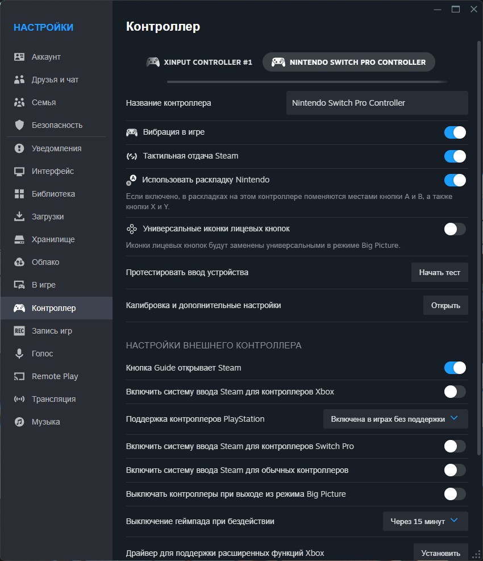
Task: Open Друзья и чат settings section
Action: pyautogui.click(x=56, y=80)
